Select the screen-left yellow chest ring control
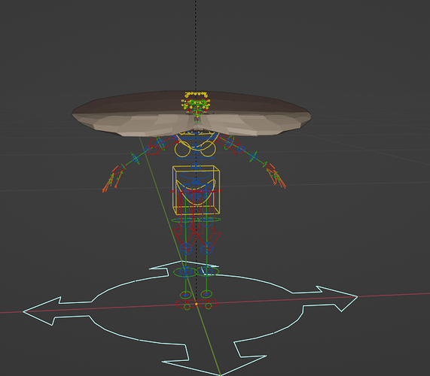The height and width of the screenshot is (376, 430). tap(182, 150)
